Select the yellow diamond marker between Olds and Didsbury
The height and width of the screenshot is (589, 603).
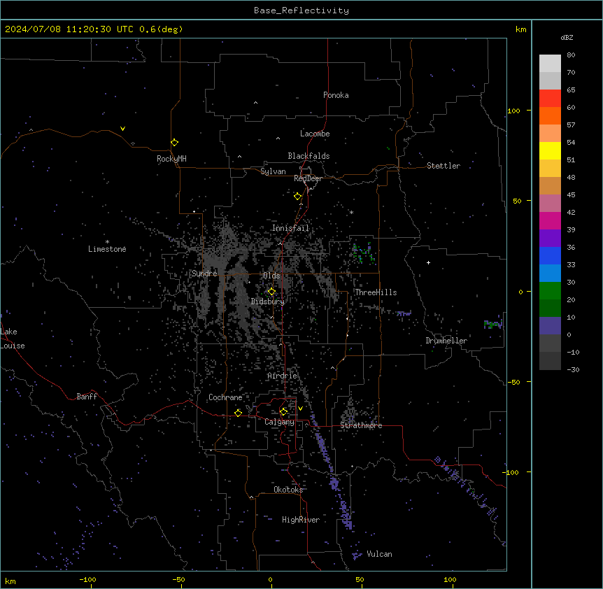click(271, 292)
